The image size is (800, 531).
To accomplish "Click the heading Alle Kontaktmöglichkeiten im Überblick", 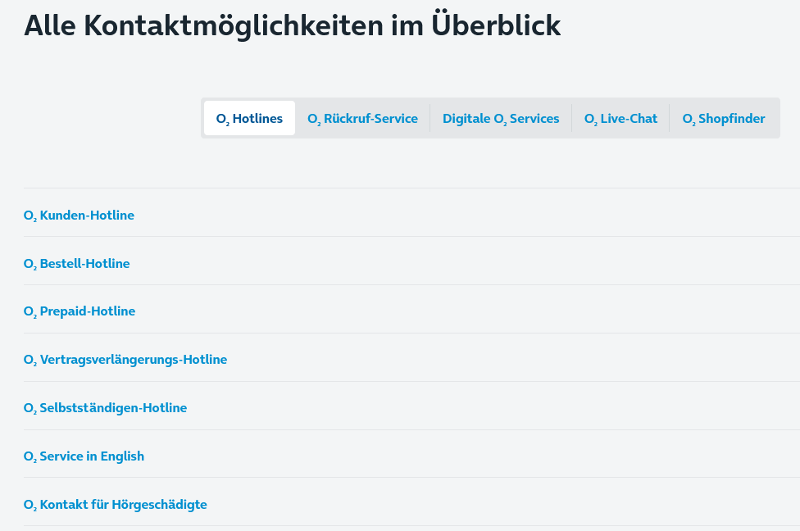I will point(293,25).
